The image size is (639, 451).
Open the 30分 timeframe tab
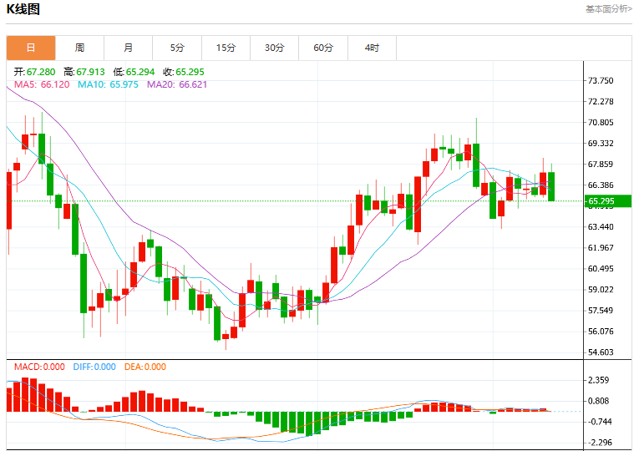pyautogui.click(x=274, y=48)
